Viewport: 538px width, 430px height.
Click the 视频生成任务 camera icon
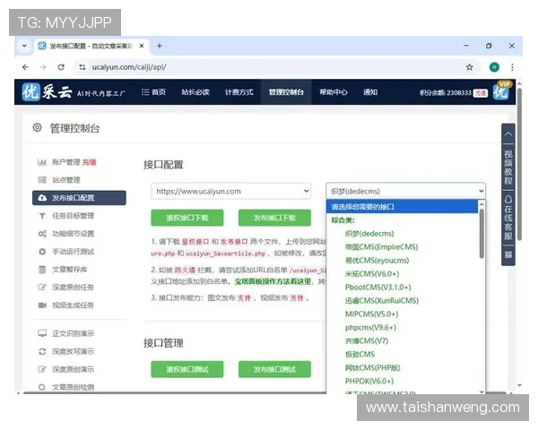(x=42, y=305)
